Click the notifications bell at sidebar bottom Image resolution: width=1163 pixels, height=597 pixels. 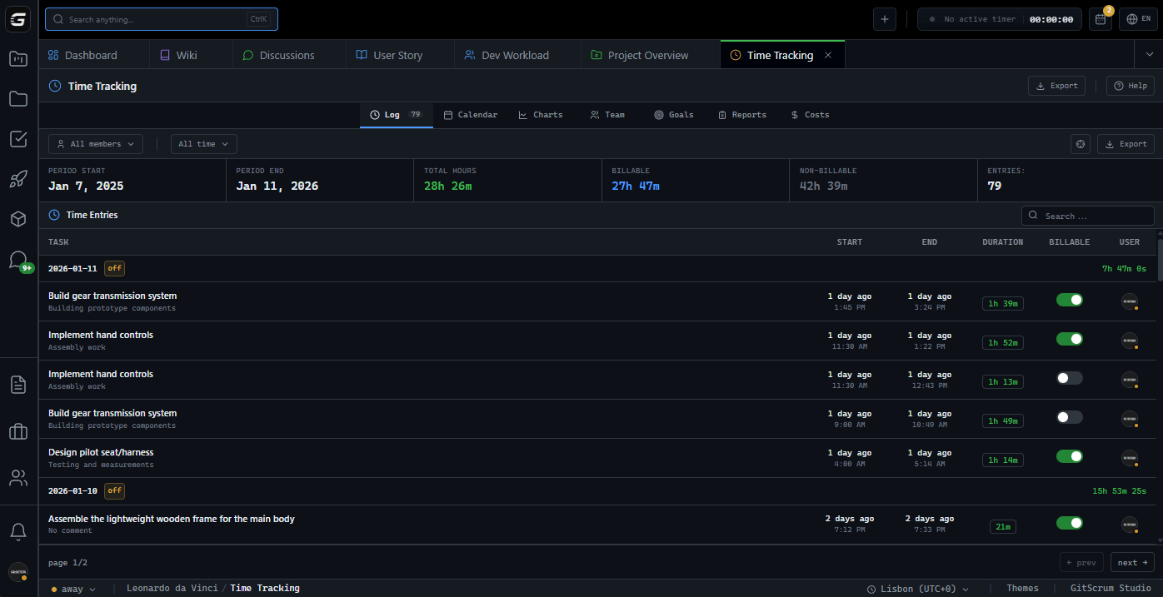tap(18, 531)
